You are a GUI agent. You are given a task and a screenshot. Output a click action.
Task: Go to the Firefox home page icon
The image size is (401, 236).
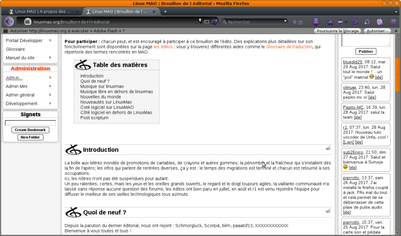(330, 22)
